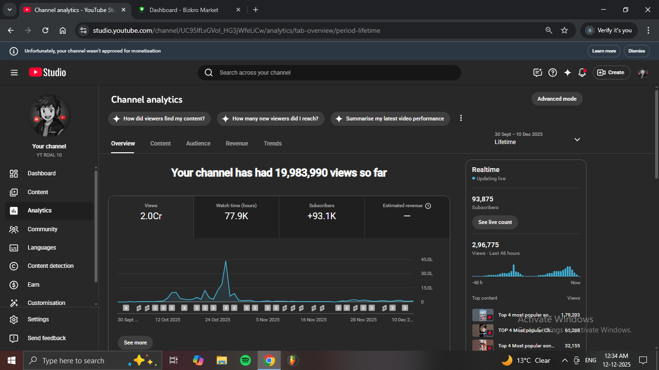Click the Search across your channel field
This screenshot has width=659, height=370.
click(x=329, y=73)
